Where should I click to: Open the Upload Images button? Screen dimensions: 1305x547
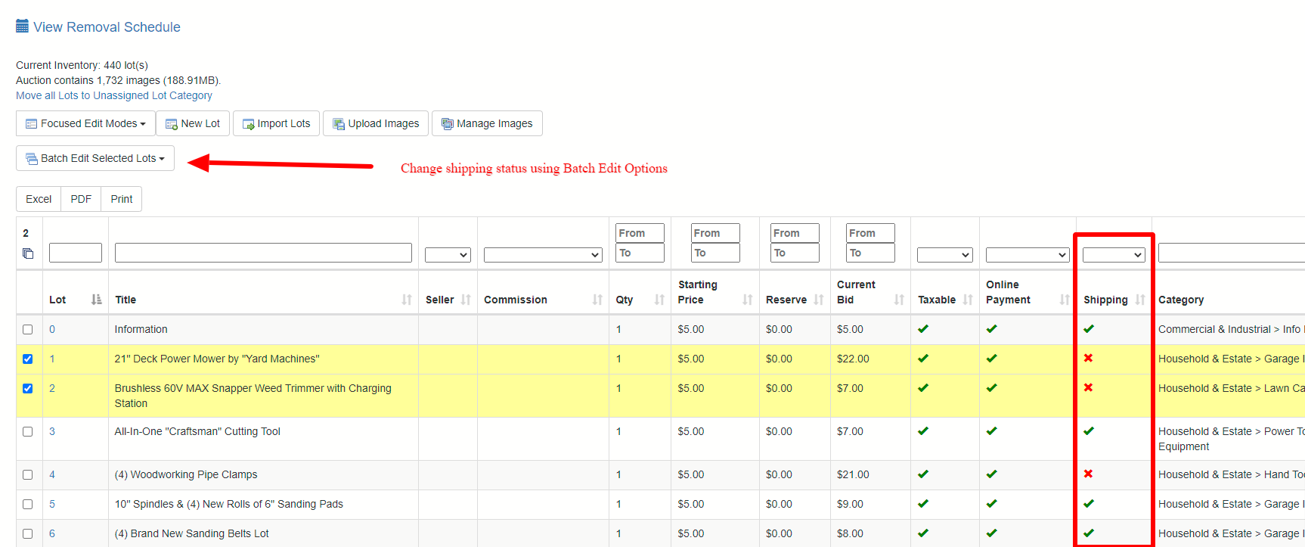click(376, 123)
